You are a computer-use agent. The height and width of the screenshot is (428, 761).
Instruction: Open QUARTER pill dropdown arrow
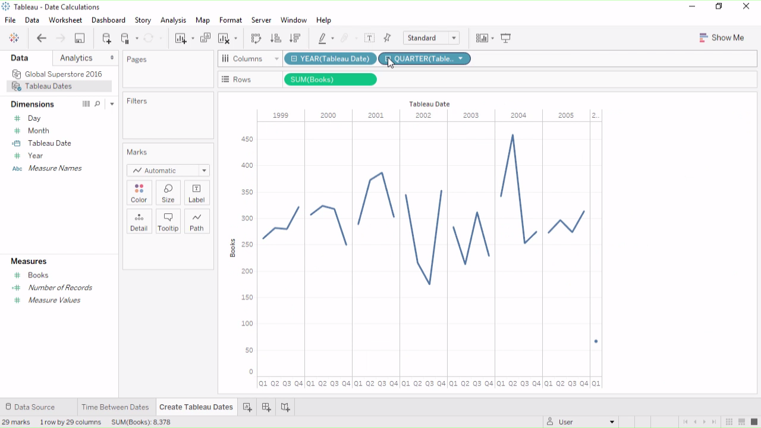tap(461, 59)
